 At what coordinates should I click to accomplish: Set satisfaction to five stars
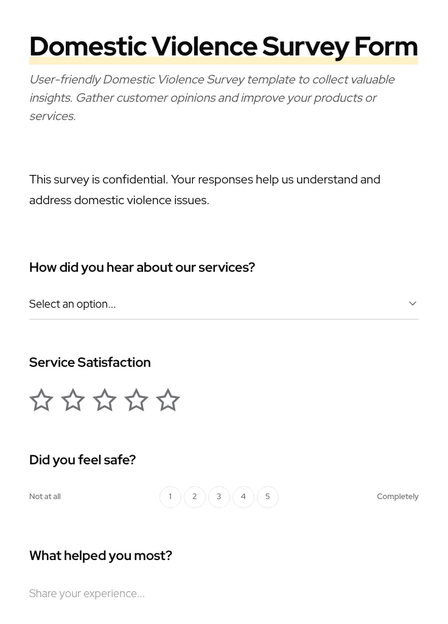coord(168,400)
